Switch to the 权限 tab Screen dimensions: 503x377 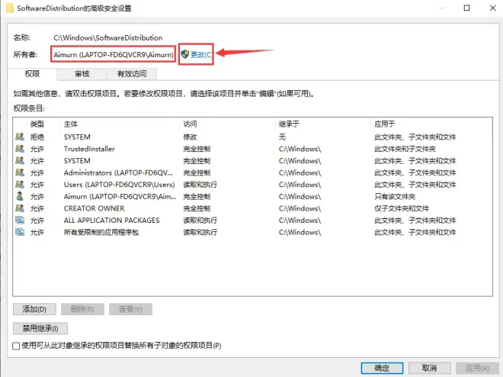point(32,74)
